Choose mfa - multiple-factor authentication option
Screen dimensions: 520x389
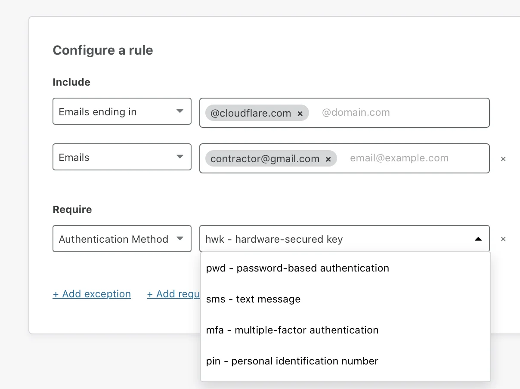tap(345, 330)
